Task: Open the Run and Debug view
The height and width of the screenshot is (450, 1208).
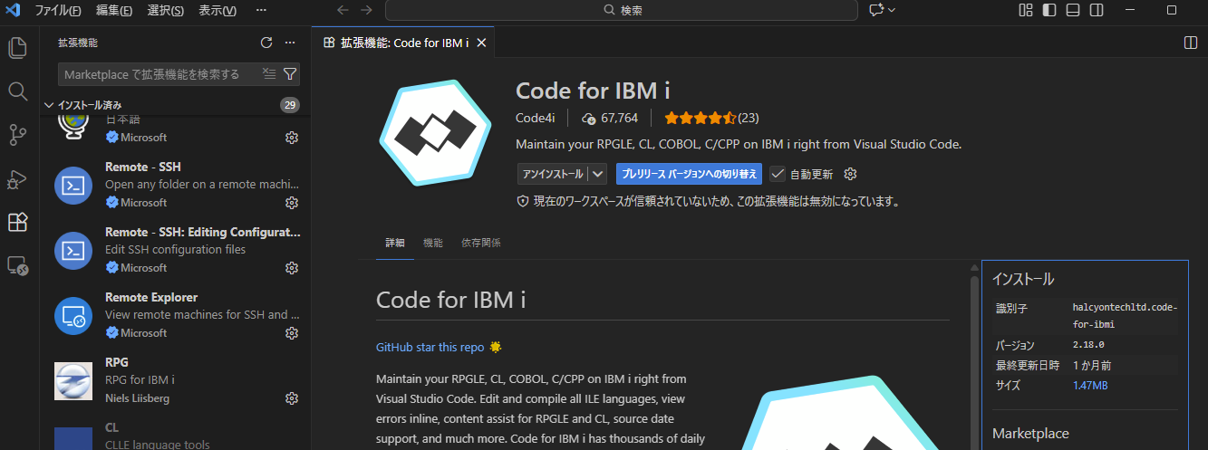Action: pyautogui.click(x=17, y=178)
